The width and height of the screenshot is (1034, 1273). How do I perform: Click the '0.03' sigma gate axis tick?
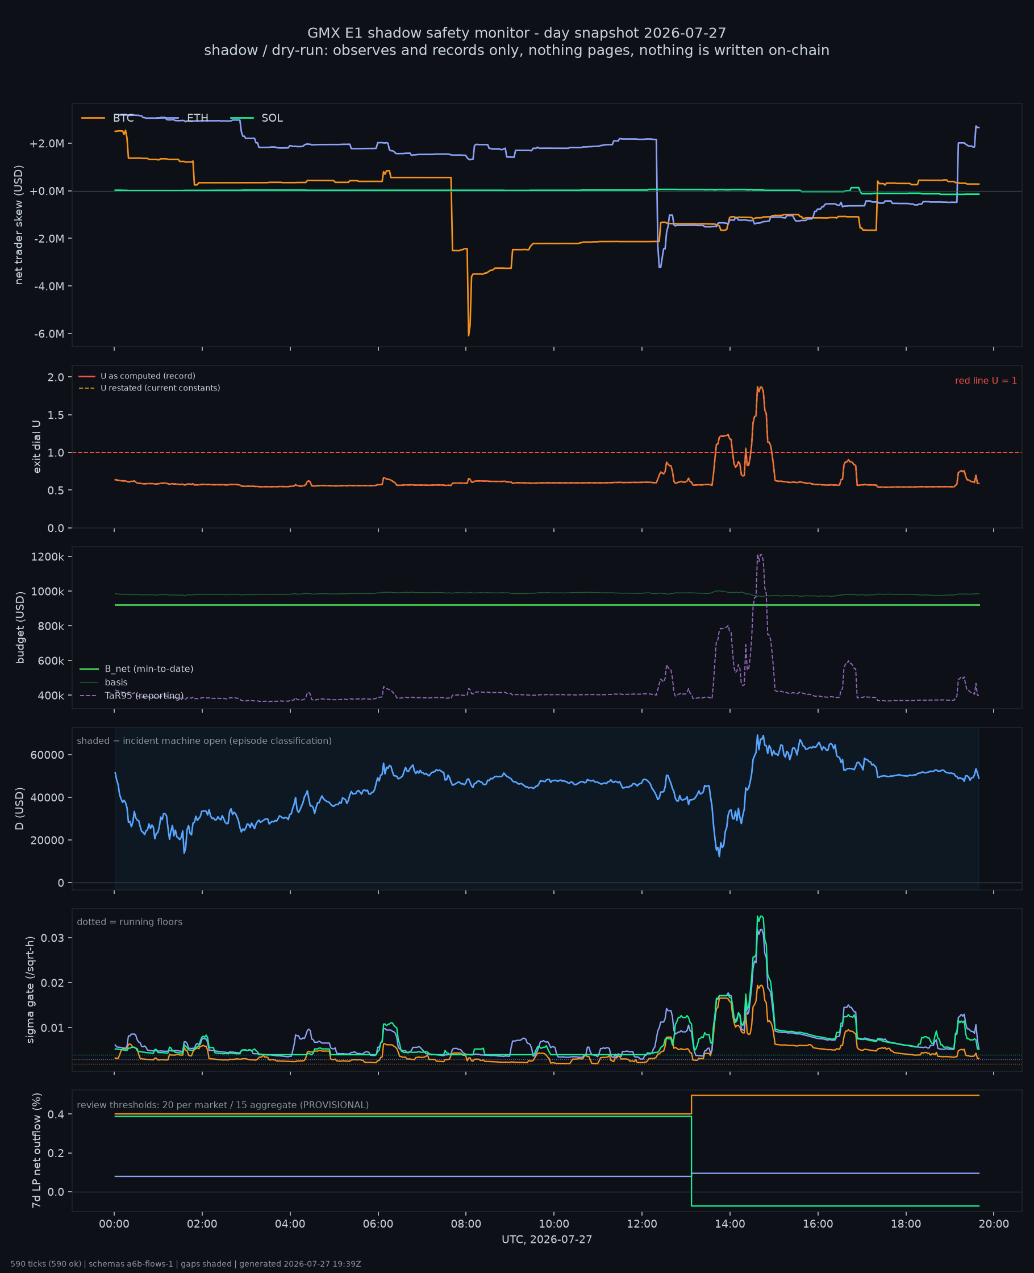[52, 938]
